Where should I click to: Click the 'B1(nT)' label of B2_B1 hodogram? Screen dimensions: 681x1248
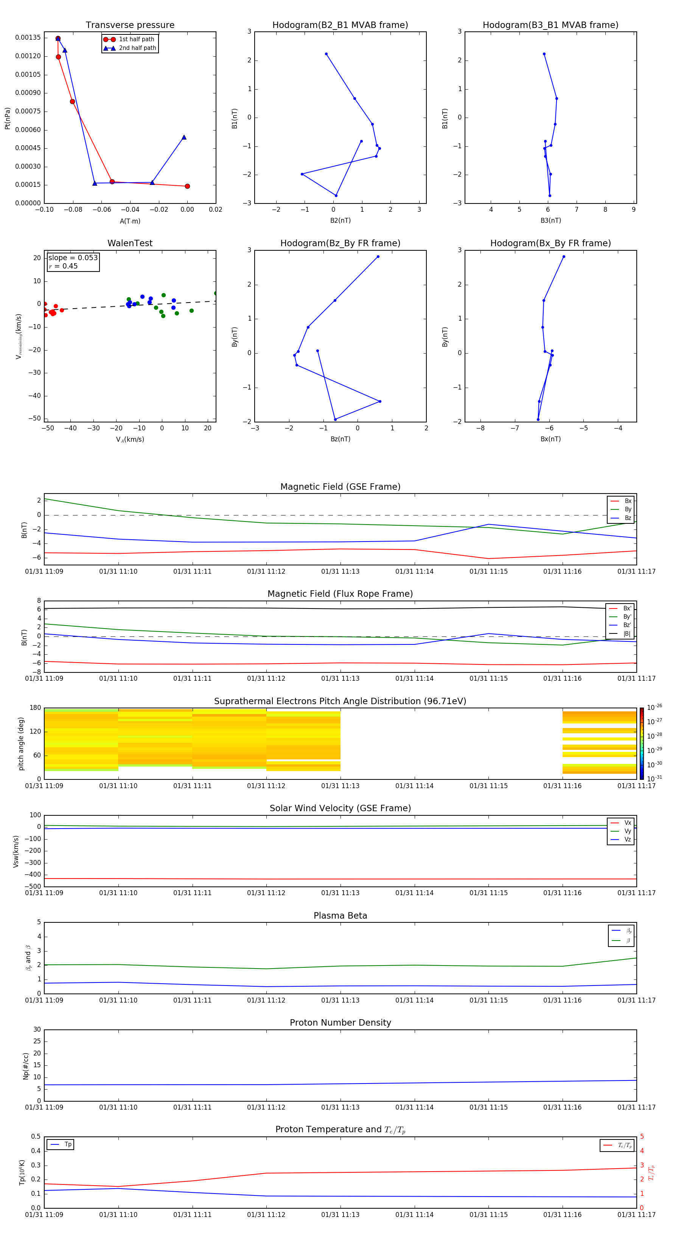234,118
